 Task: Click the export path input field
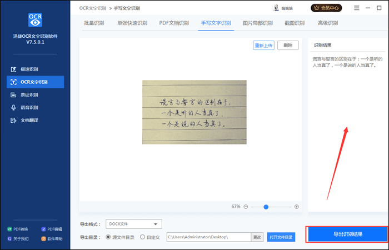point(208,237)
